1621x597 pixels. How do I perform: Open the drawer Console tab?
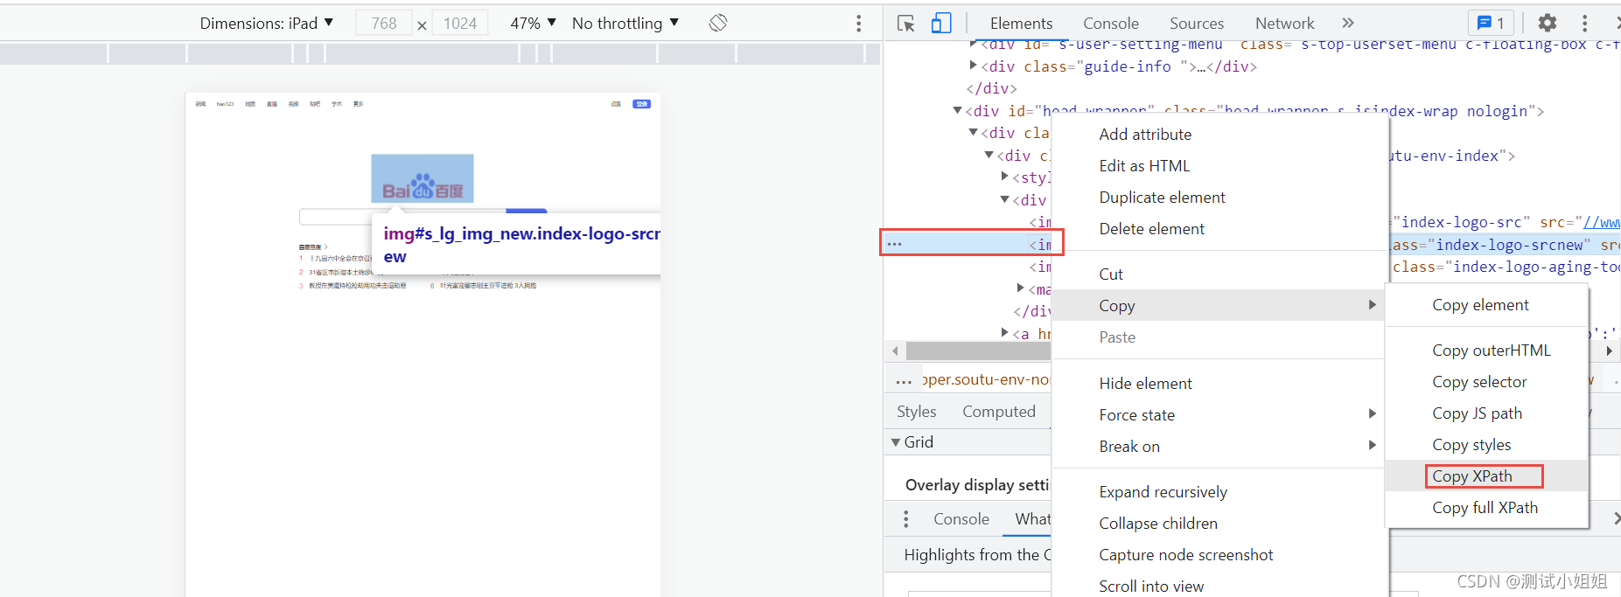point(961,519)
